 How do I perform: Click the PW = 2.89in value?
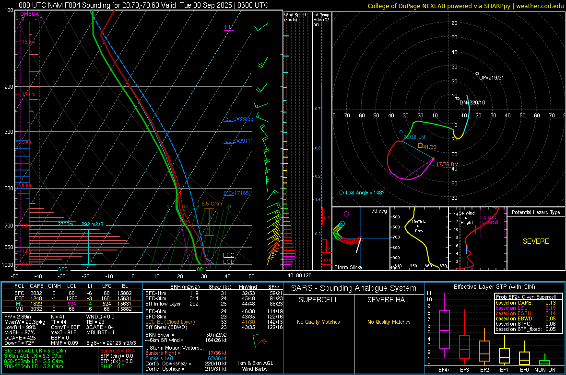coord(18,317)
